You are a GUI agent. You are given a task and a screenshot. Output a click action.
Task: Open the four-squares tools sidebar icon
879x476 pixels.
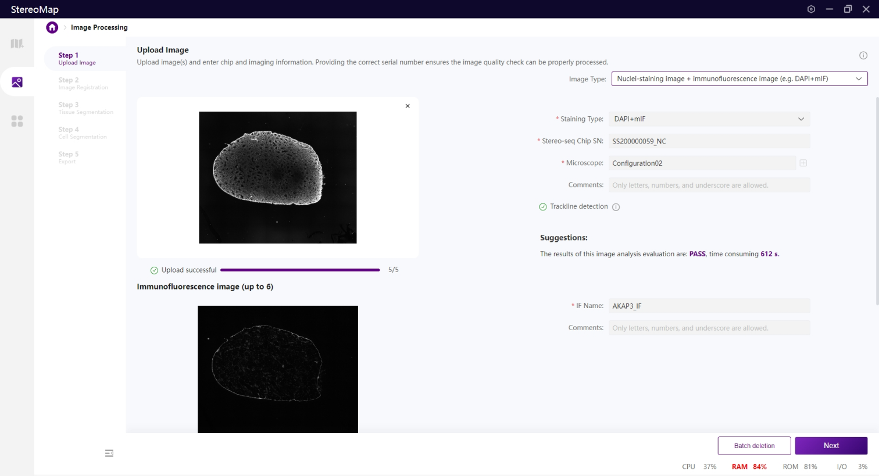(x=17, y=121)
